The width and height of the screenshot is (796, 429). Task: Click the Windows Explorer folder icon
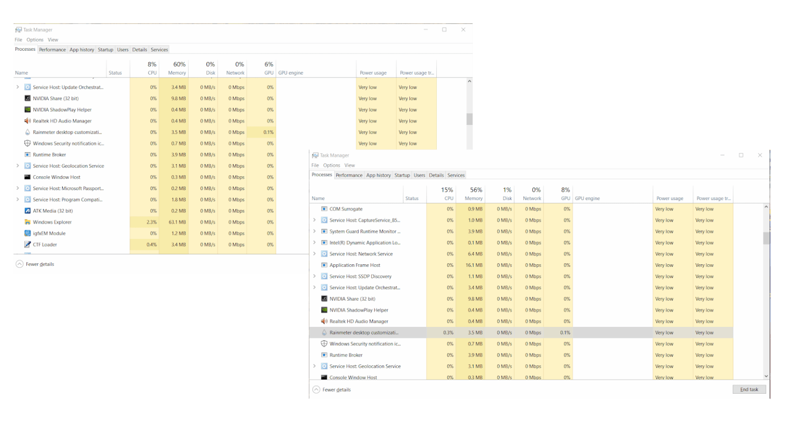click(x=27, y=222)
